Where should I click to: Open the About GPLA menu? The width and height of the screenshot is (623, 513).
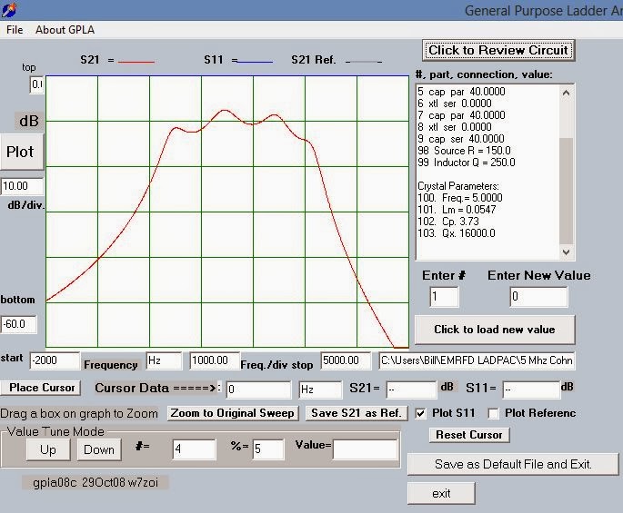tap(65, 30)
